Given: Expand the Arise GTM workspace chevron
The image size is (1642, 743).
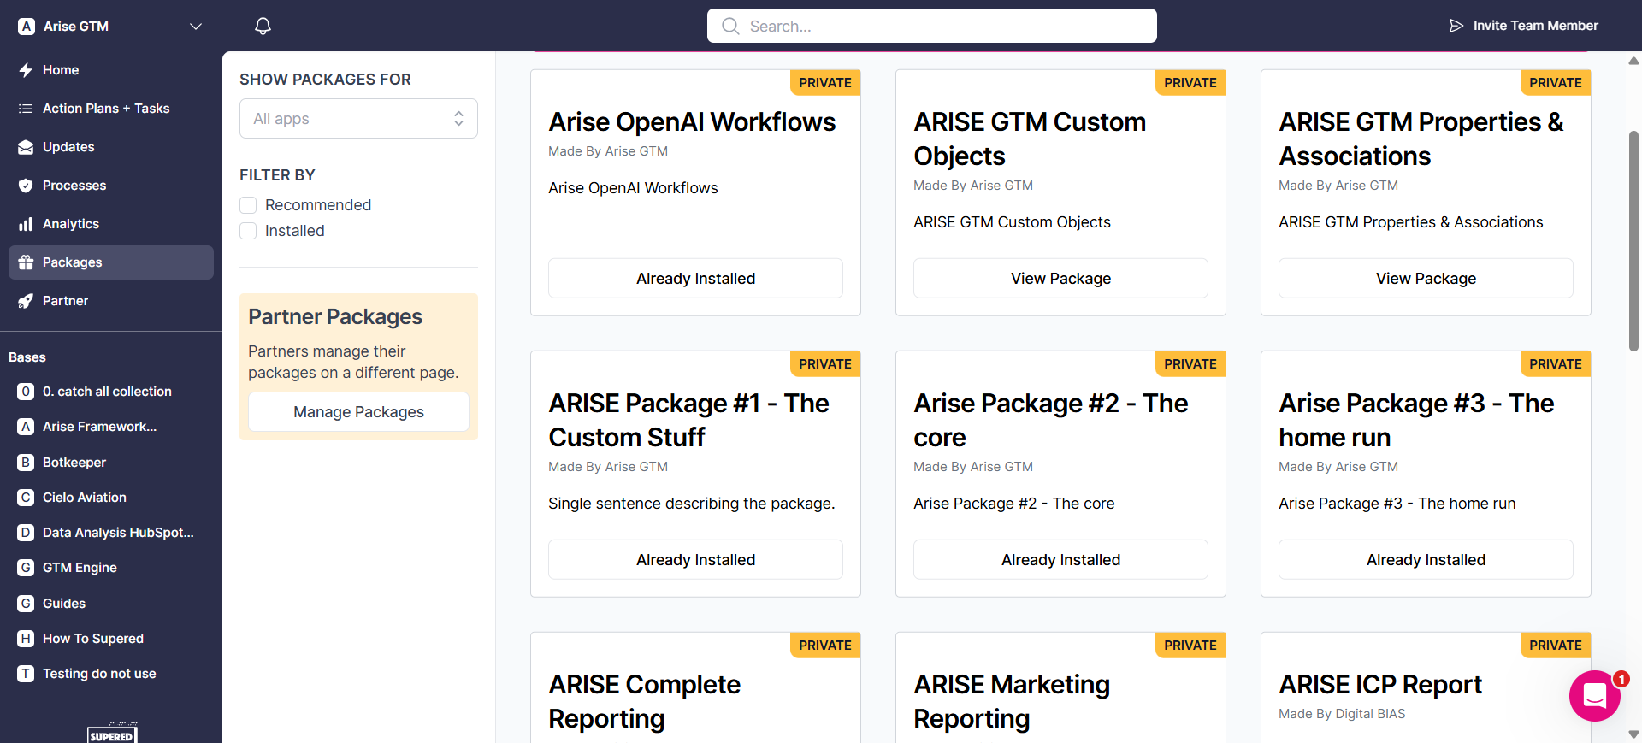Looking at the screenshot, I should (x=196, y=27).
